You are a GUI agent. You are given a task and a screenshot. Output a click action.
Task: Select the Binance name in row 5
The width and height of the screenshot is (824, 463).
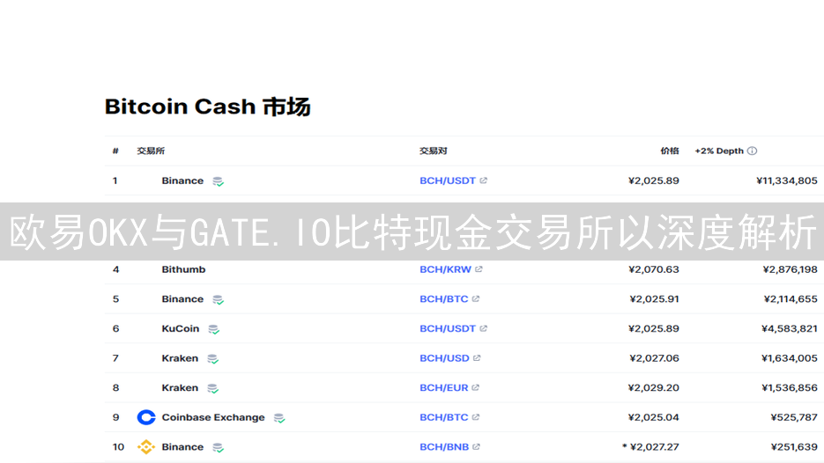182,298
